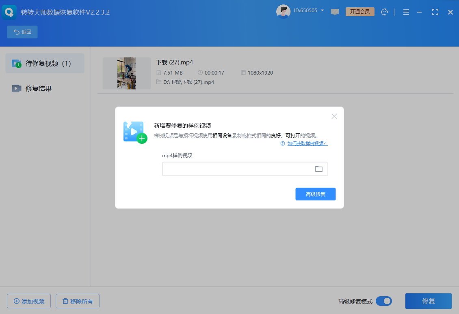459x314 pixels.
Task: Click the 添加视频 button
Action: [29, 301]
